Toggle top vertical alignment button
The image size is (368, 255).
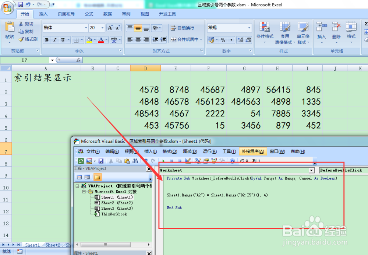click(x=130, y=28)
